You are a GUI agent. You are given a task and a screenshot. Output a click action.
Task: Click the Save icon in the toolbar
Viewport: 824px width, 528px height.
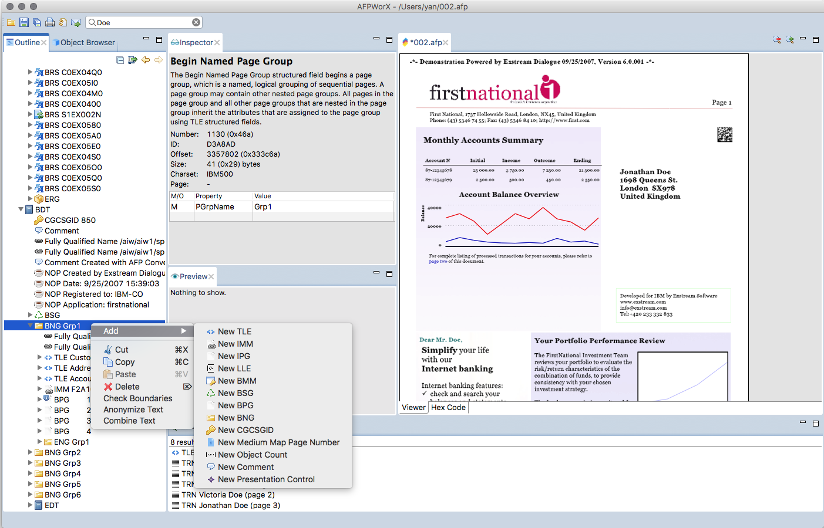click(24, 22)
